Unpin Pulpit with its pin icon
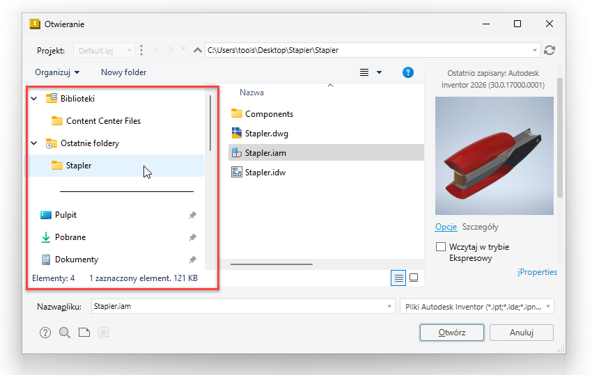The image size is (592, 375). pyautogui.click(x=192, y=215)
